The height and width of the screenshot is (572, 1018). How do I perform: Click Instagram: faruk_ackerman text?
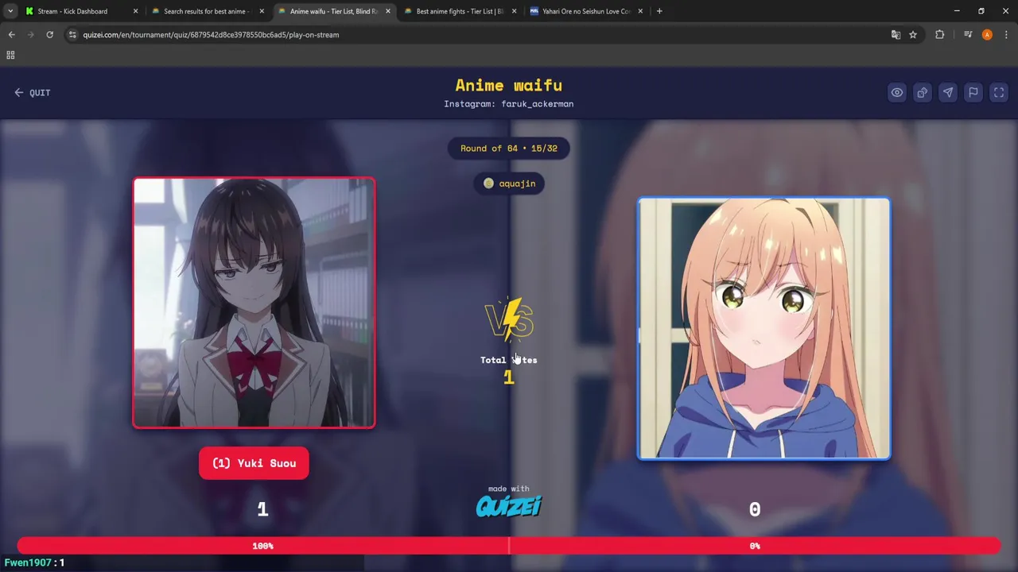(509, 104)
